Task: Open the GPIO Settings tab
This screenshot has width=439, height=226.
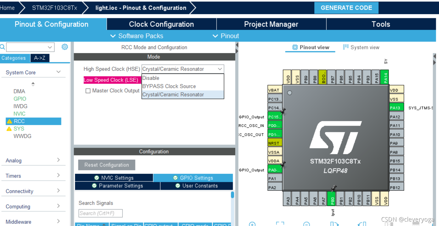Action: pyautogui.click(x=193, y=178)
